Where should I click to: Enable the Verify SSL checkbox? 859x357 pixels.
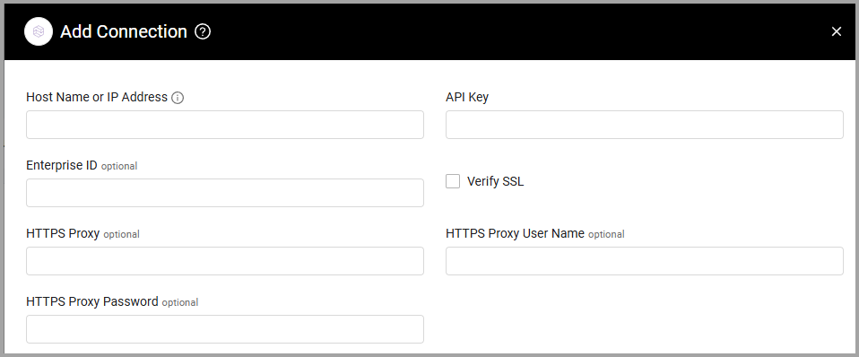tap(453, 181)
